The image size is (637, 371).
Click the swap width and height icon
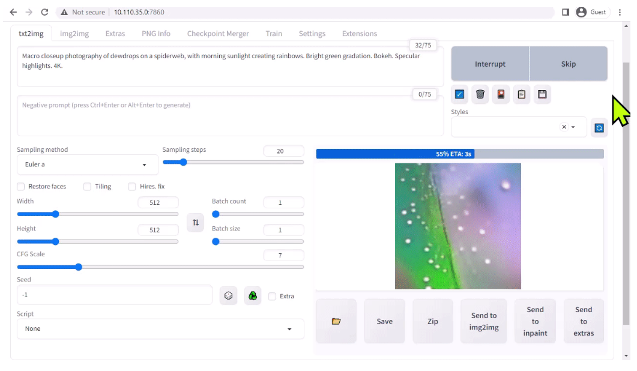coord(195,222)
